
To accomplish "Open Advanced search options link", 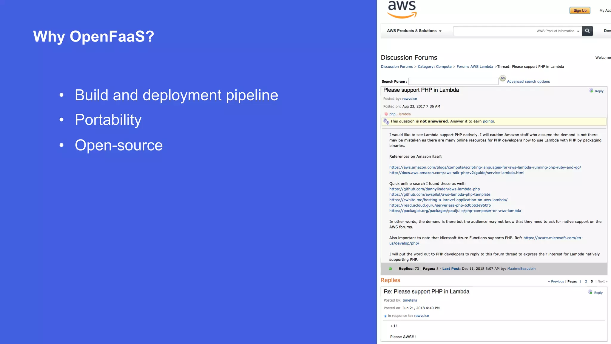I will tap(528, 82).
